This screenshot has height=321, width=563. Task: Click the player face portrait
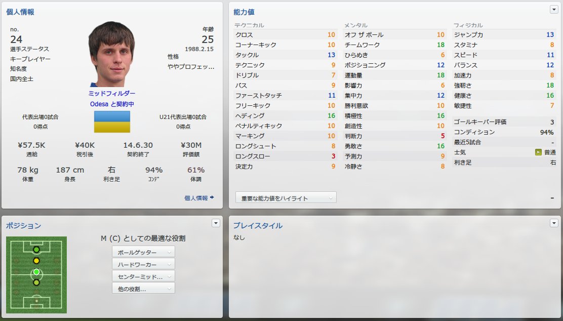(112, 54)
